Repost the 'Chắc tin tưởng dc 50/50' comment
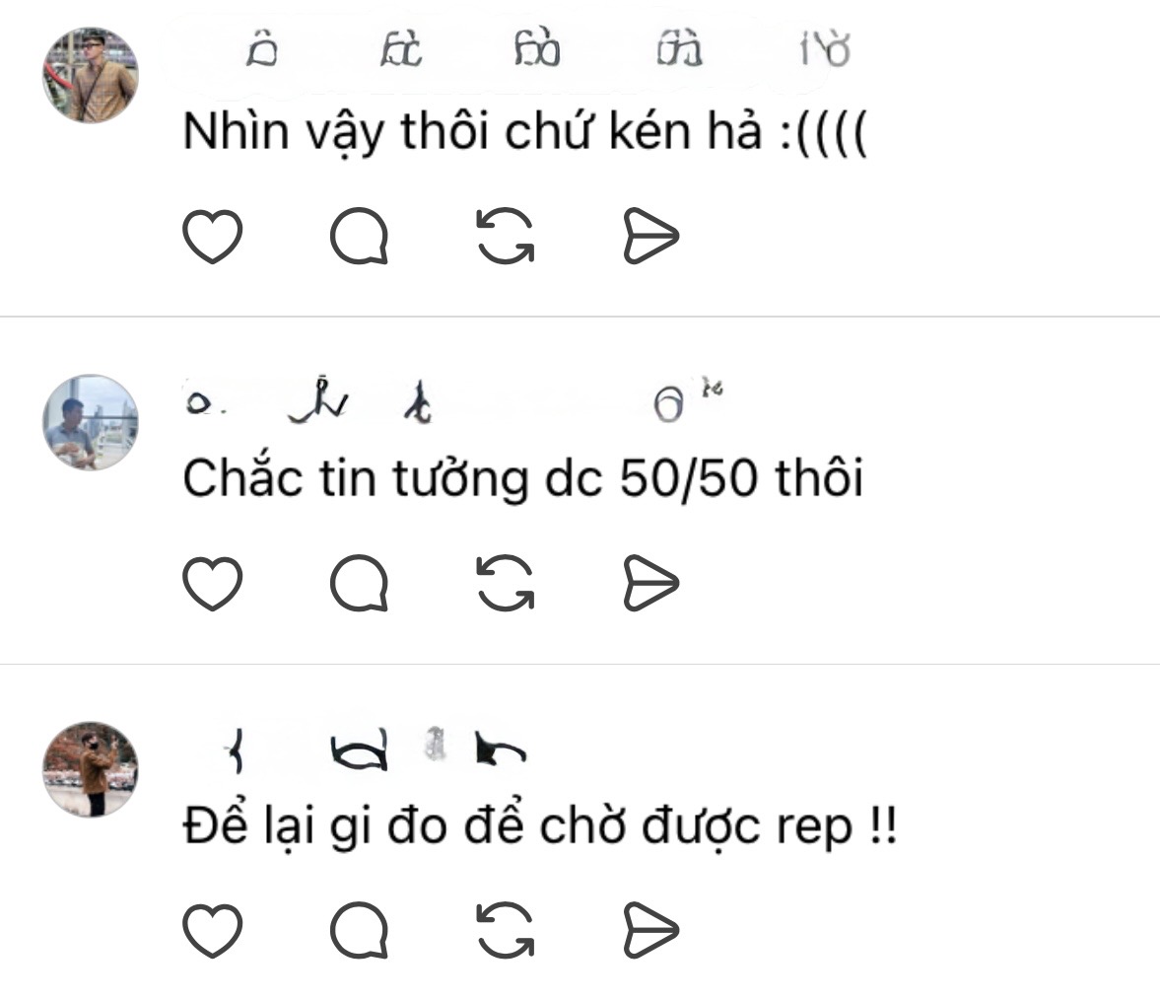Image resolution: width=1160 pixels, height=1000 pixels. coord(506,583)
